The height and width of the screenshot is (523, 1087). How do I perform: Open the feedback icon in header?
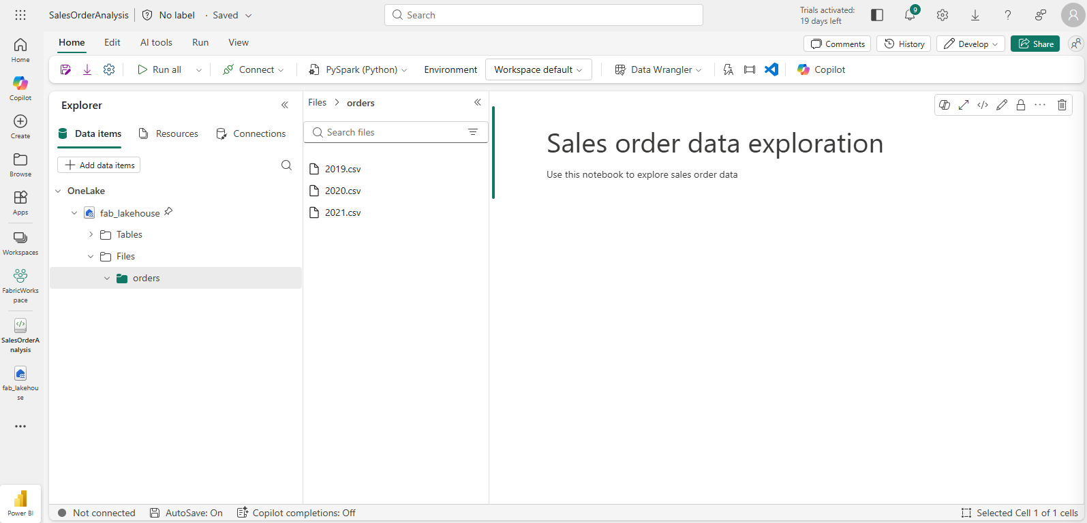coord(1041,15)
